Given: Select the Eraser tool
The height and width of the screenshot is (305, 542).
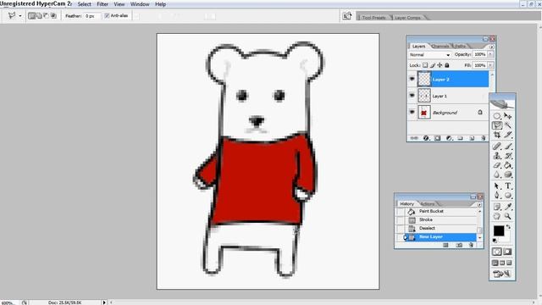Looking at the screenshot, I should tap(497, 165).
